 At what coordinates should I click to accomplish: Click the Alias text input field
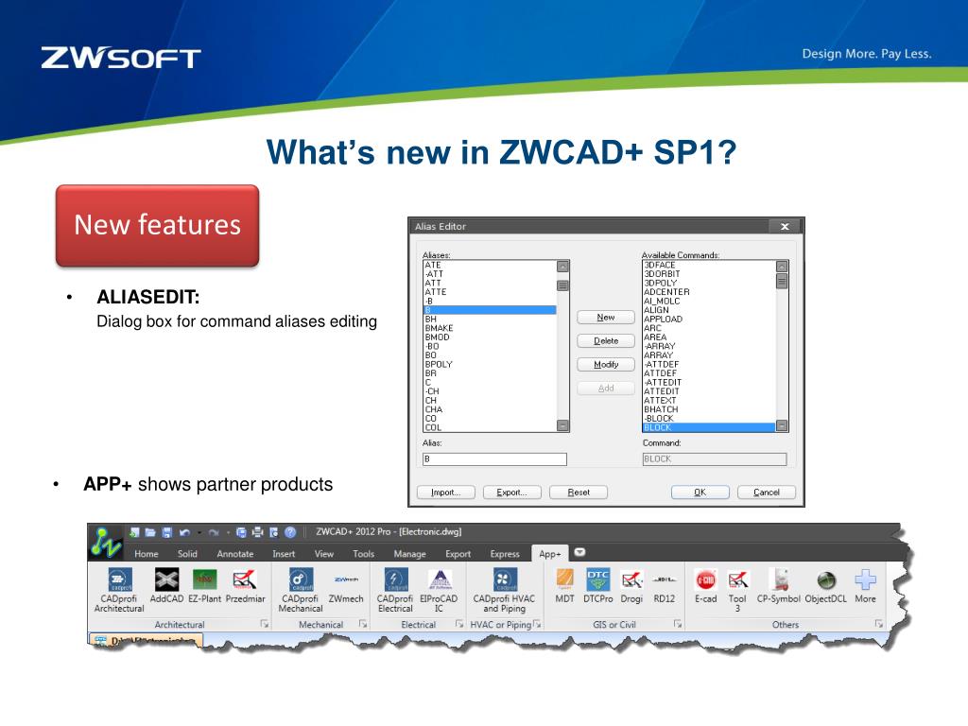coord(494,459)
